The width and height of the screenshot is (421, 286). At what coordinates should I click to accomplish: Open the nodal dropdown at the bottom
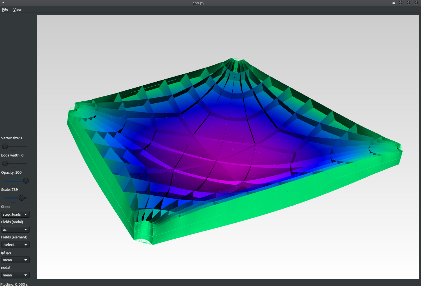(x=15, y=275)
